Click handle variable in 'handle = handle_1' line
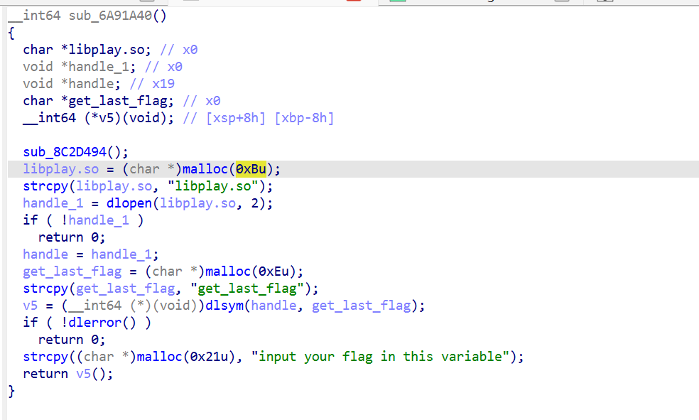 click(x=45, y=254)
